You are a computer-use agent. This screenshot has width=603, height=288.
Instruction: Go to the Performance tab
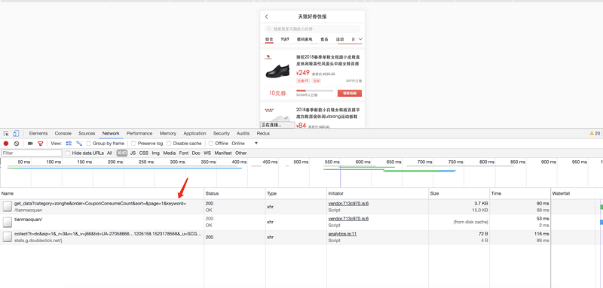pyautogui.click(x=139, y=133)
